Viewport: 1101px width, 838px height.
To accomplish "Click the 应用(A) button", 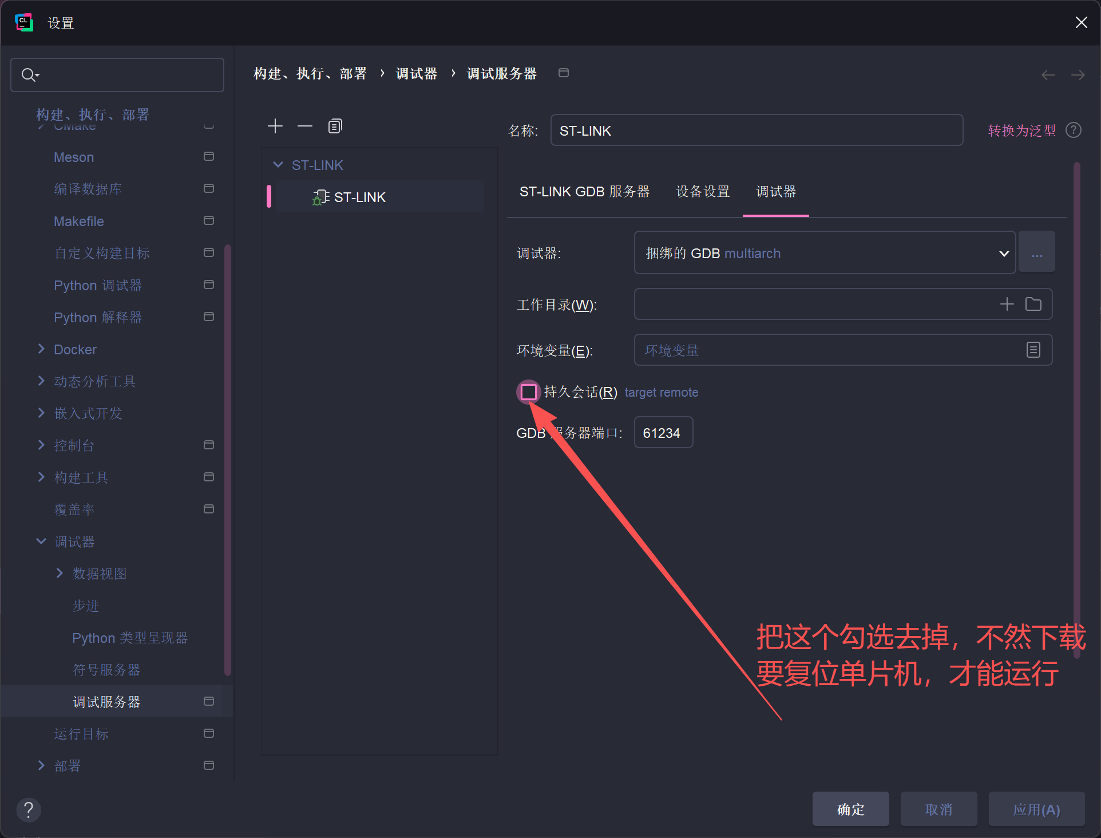I will [x=1036, y=809].
